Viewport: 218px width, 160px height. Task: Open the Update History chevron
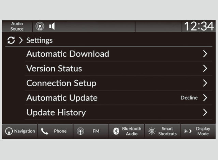click(x=205, y=112)
